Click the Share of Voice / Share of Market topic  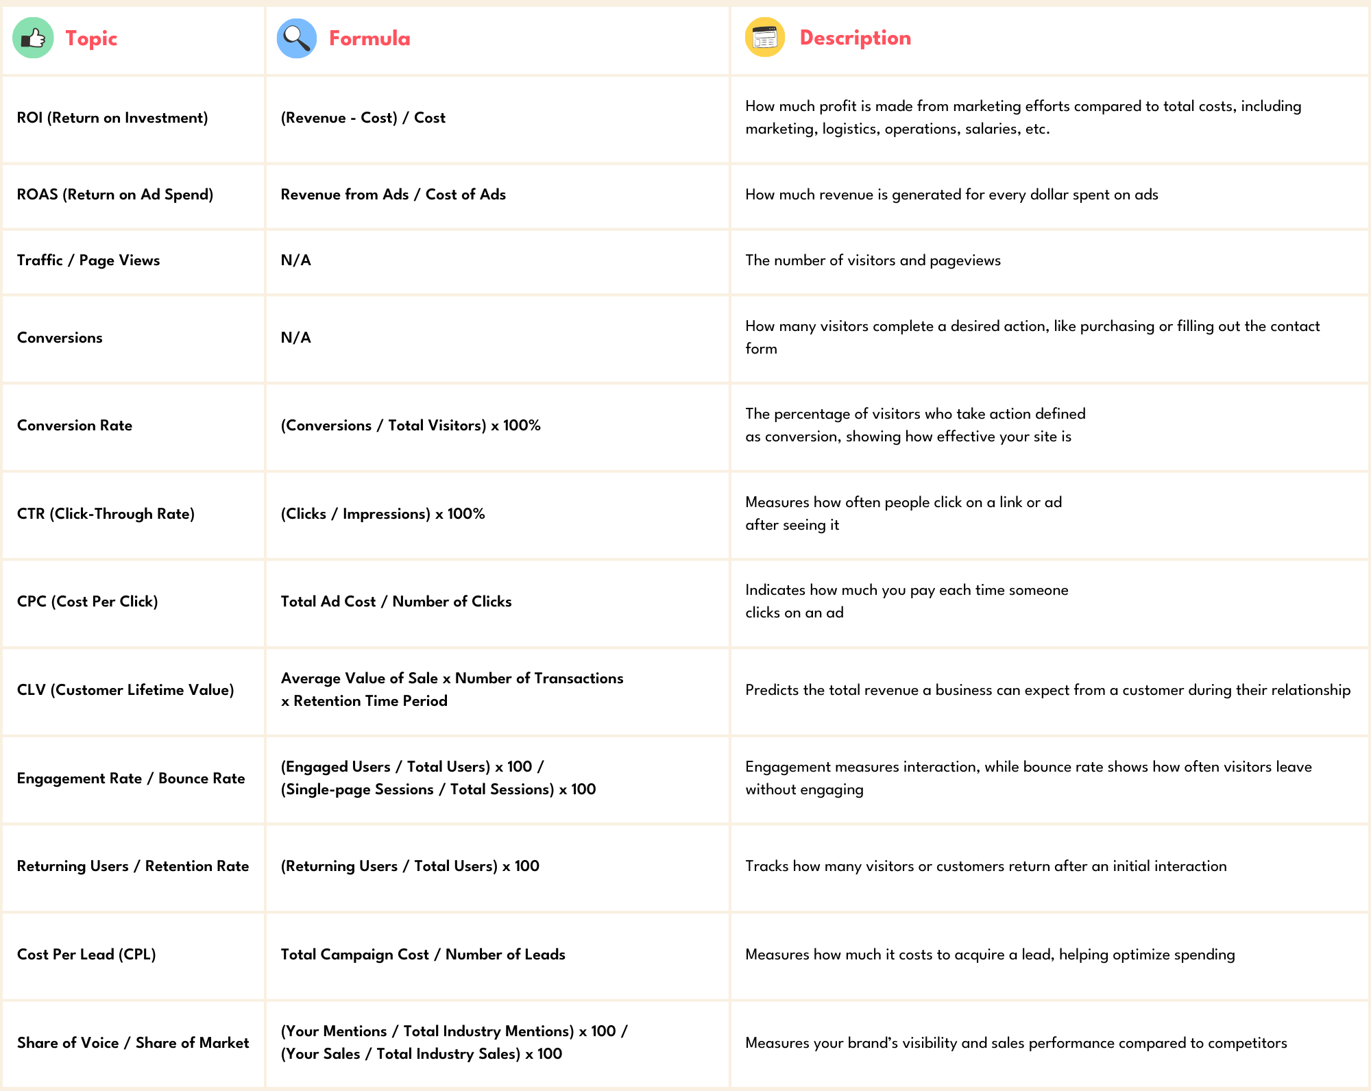point(133,1043)
